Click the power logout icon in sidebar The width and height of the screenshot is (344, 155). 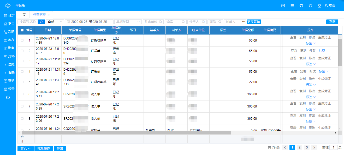8,97
